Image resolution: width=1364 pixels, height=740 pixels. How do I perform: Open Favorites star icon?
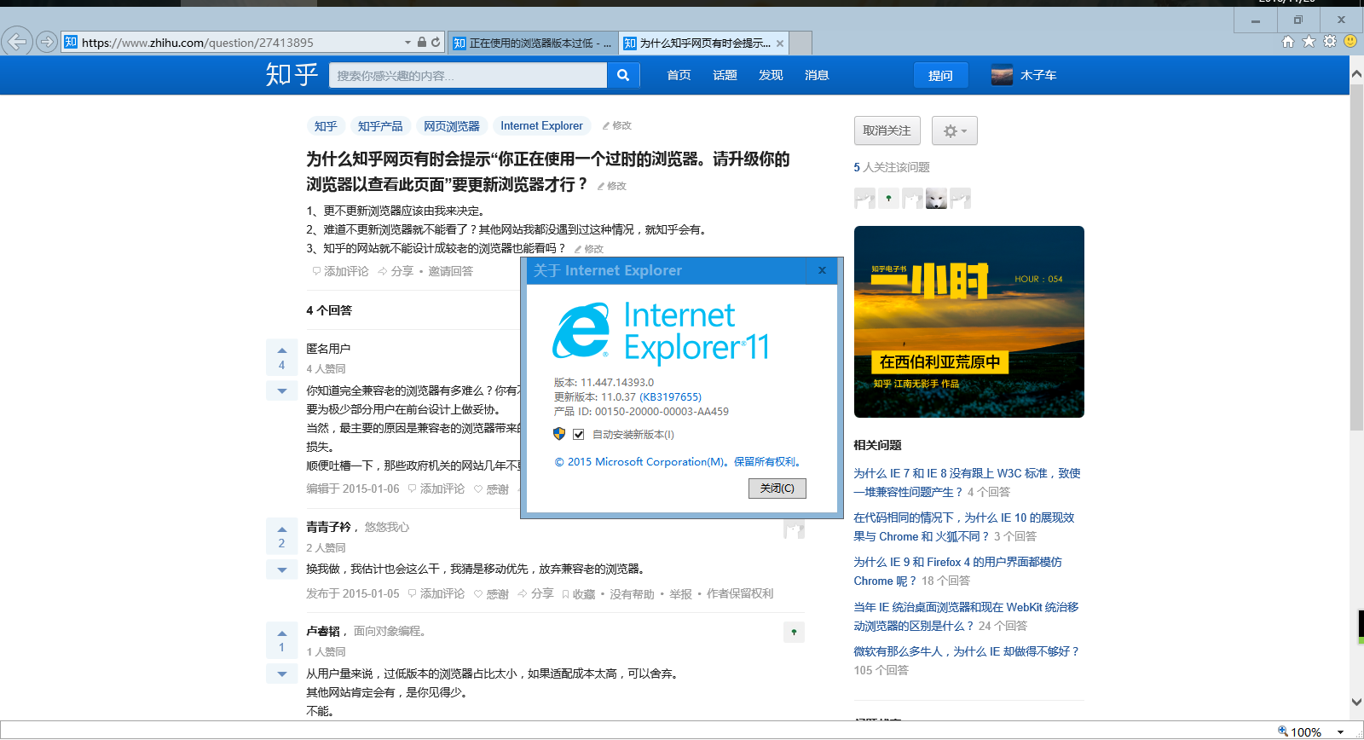tap(1309, 41)
